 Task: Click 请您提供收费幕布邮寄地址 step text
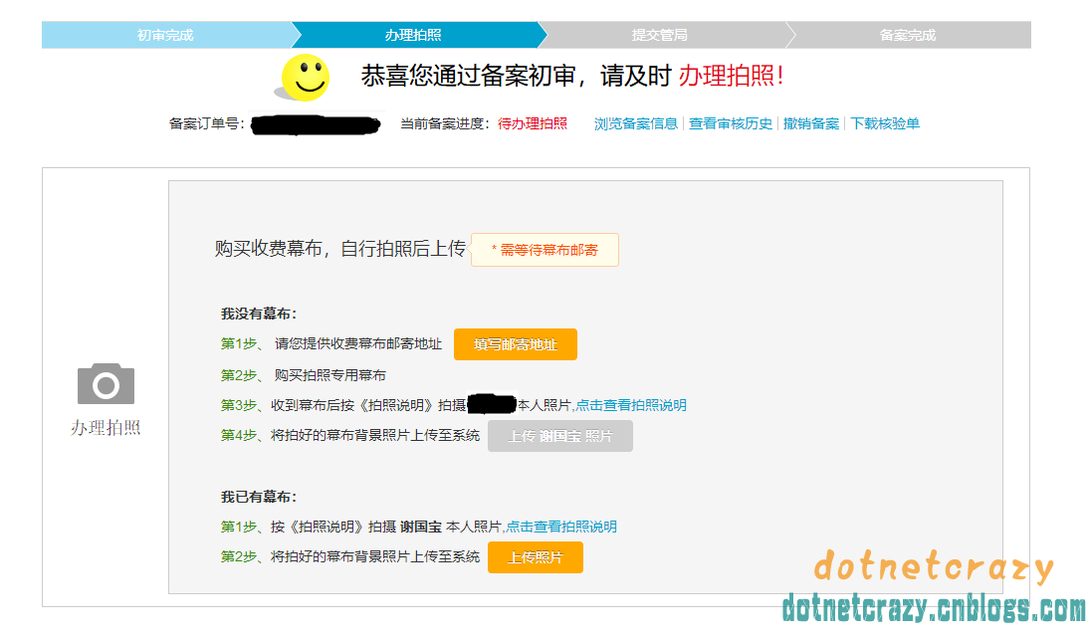[358, 343]
